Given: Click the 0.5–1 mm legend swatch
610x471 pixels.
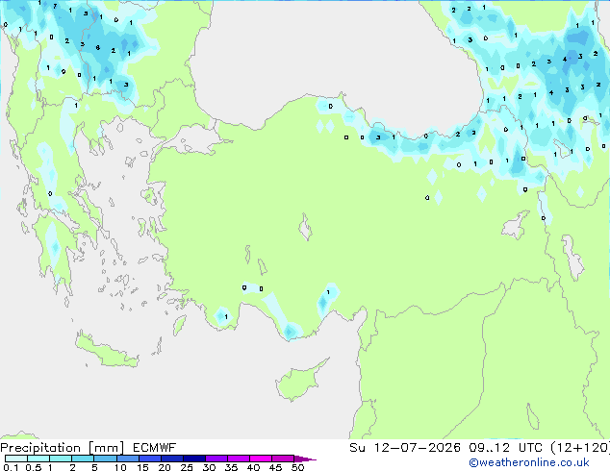Looking at the screenshot, I should click(38, 459).
